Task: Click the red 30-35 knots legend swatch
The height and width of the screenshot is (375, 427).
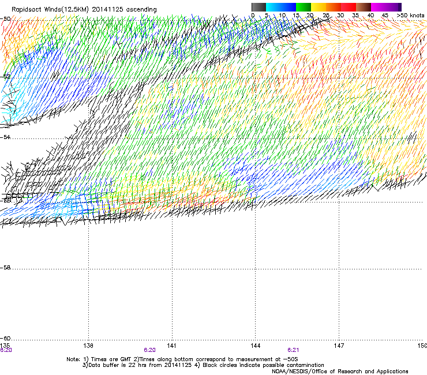Action: tap(349, 7)
